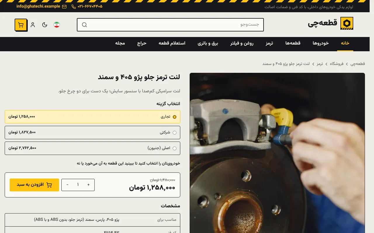Click the phone number ۰۲۱-۶۶۷۰۴۴۰۵ link
This screenshot has width=374, height=233.
coord(90,6)
